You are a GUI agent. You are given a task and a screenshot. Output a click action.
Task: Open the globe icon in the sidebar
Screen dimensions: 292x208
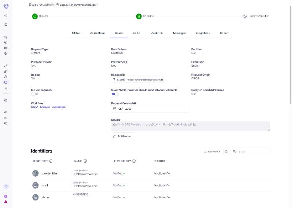(6, 37)
